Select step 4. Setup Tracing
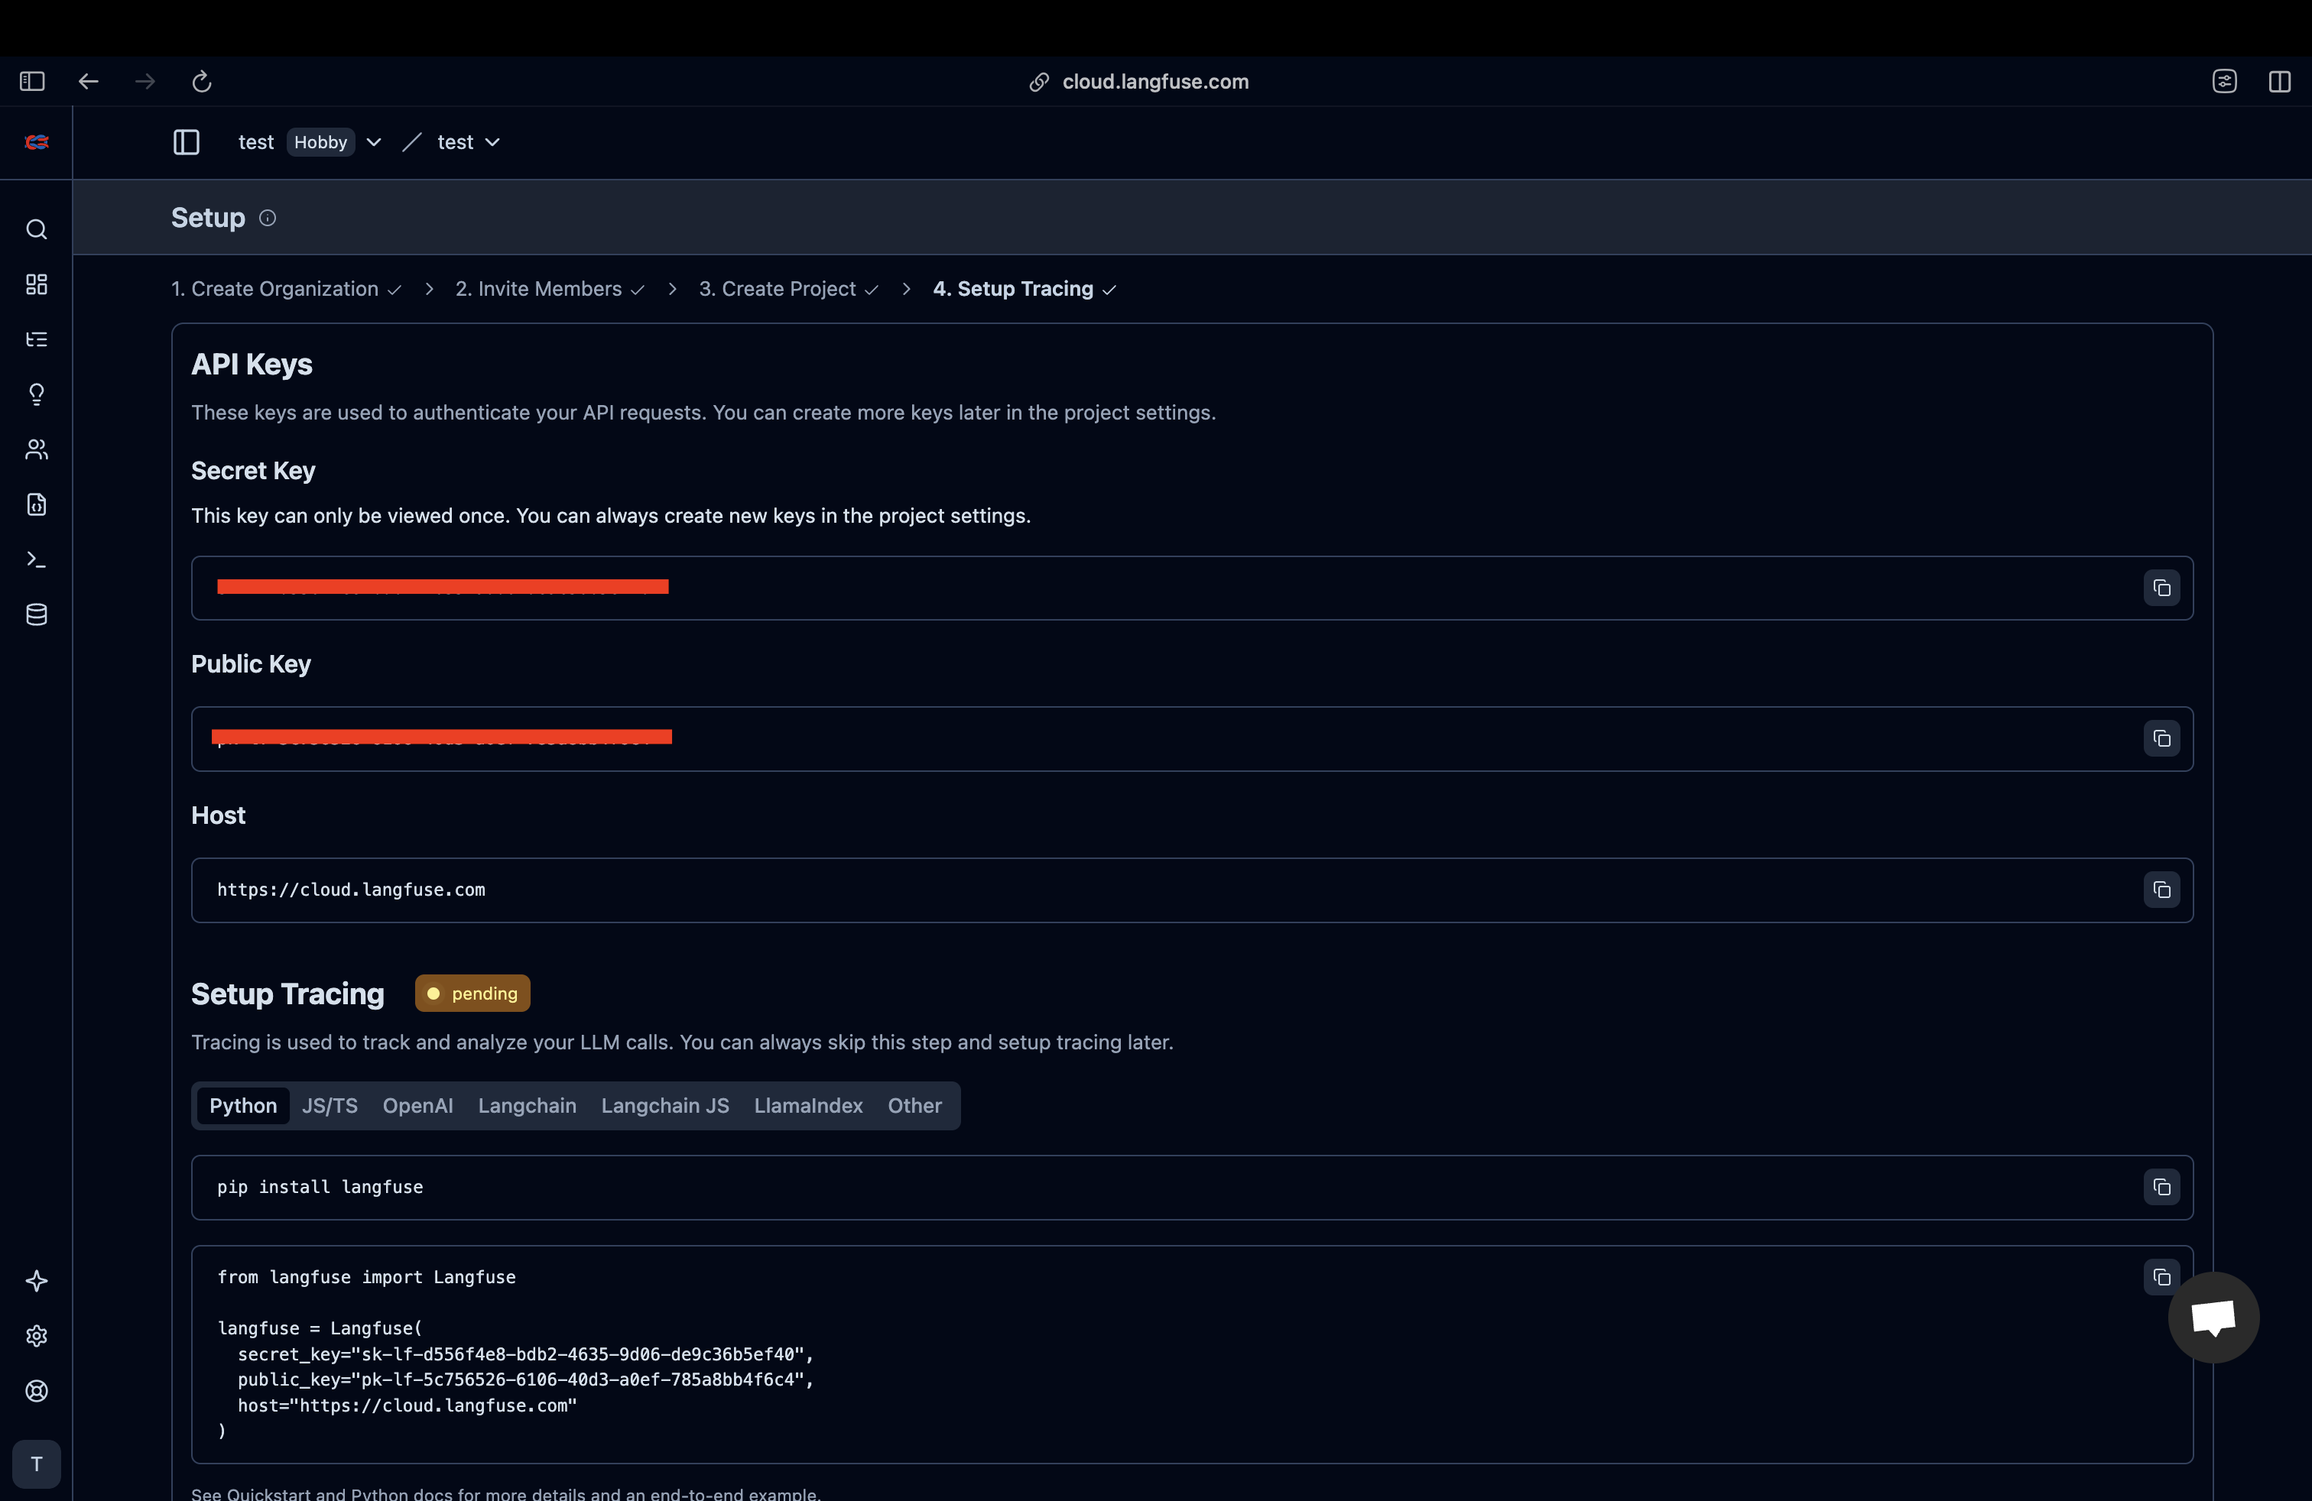This screenshot has height=1501, width=2312. (1024, 290)
